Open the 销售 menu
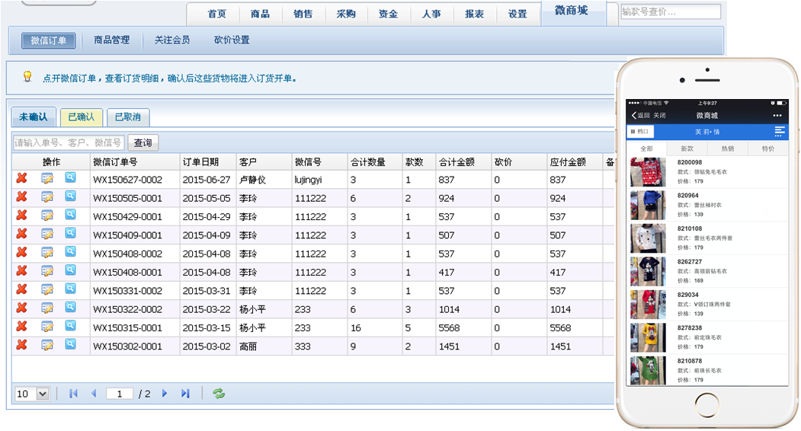The width and height of the screenshot is (801, 431). click(303, 14)
